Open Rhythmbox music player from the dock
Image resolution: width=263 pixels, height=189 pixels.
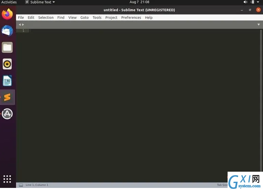pyautogui.click(x=7, y=64)
